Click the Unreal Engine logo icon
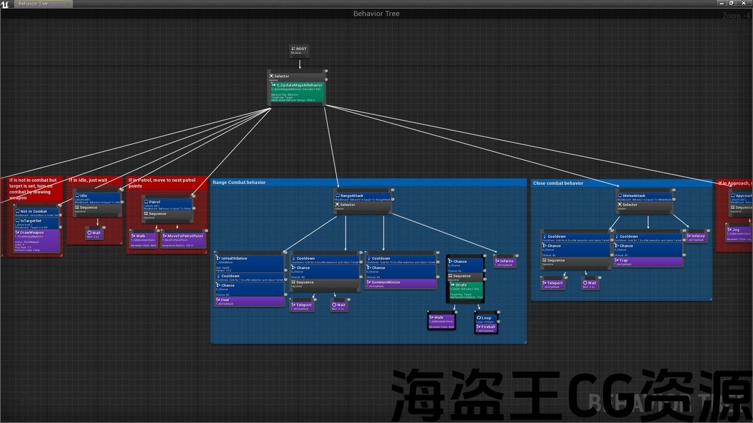The image size is (753, 423). click(6, 4)
